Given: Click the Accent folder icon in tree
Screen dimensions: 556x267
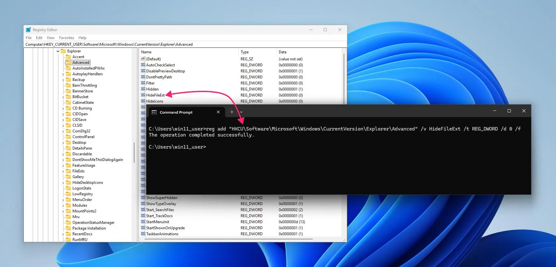Looking at the screenshot, I should (68, 57).
